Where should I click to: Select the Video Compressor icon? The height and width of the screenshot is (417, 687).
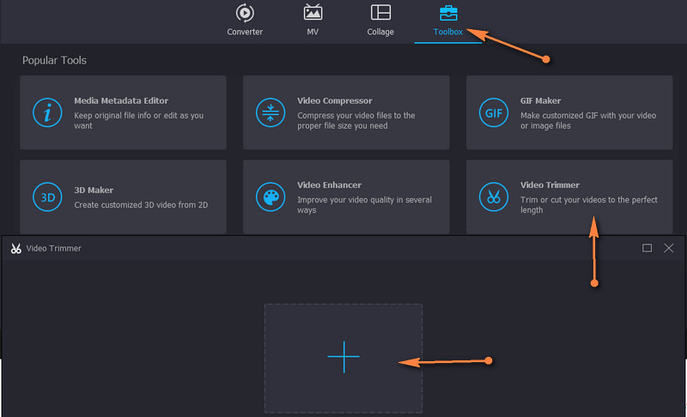[x=271, y=112]
